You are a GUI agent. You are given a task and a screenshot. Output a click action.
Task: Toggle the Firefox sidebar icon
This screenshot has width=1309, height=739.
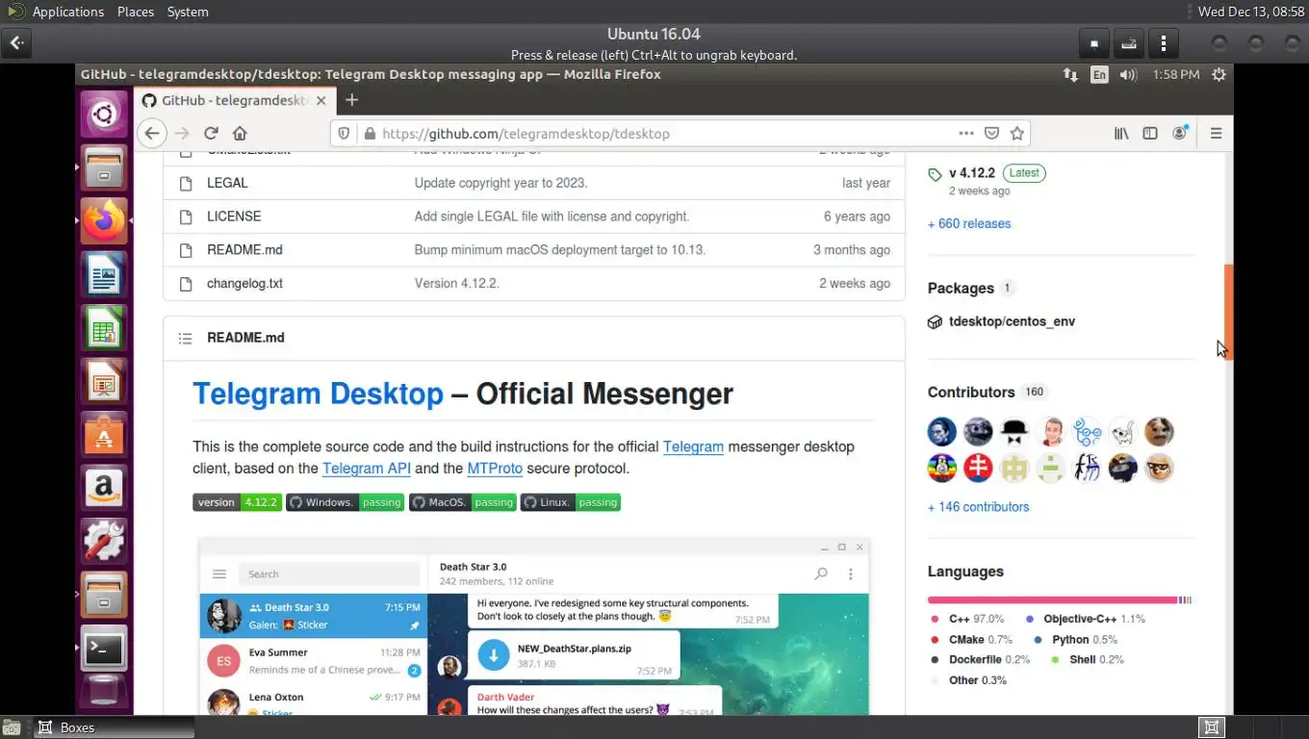click(1150, 134)
